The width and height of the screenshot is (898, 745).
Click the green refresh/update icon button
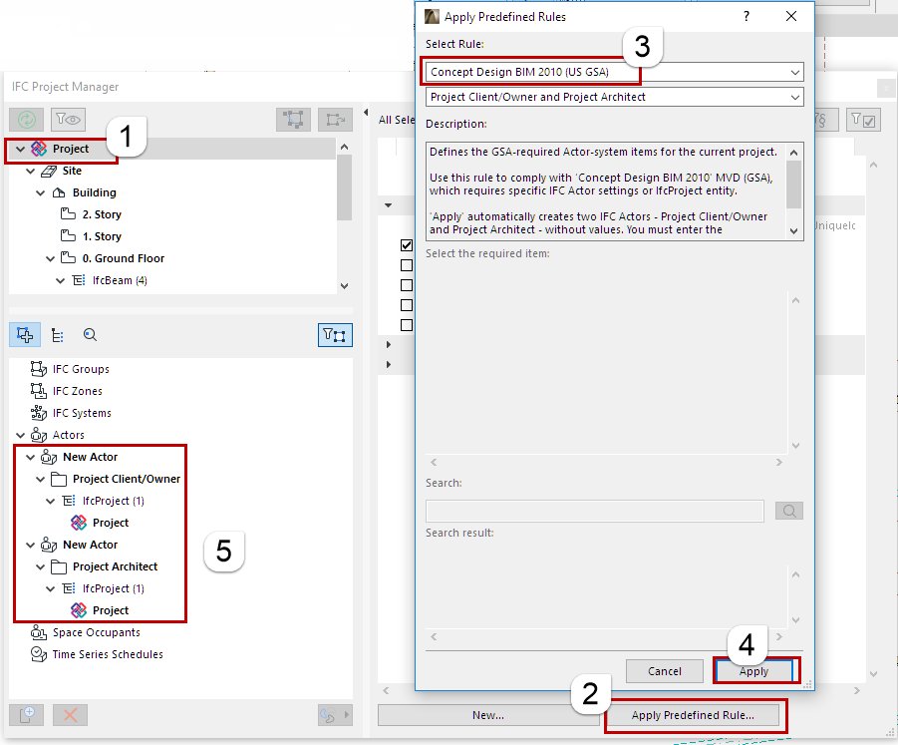[26, 120]
